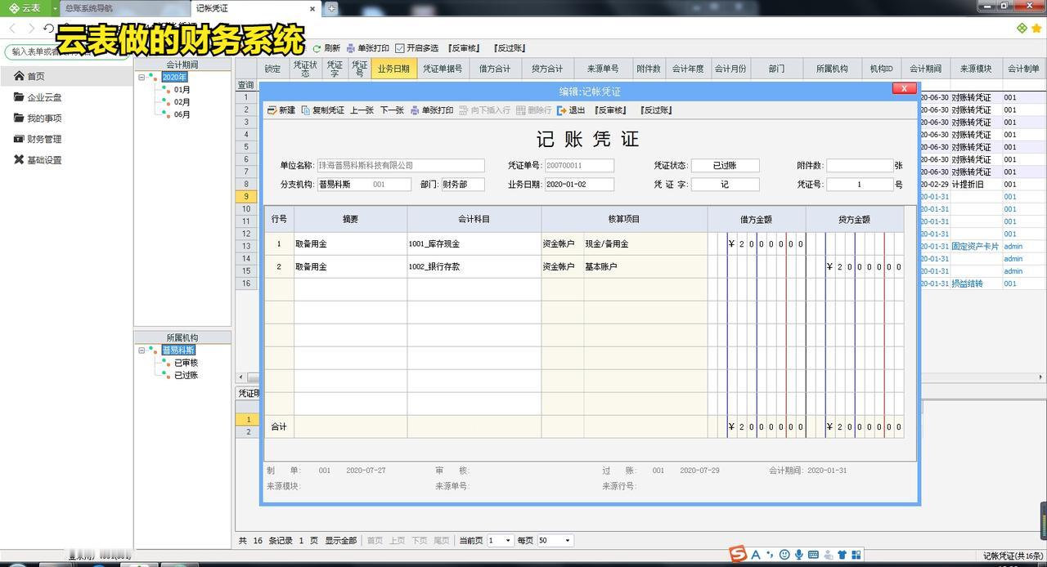Click the 凭证单据号 column header

tap(443, 69)
